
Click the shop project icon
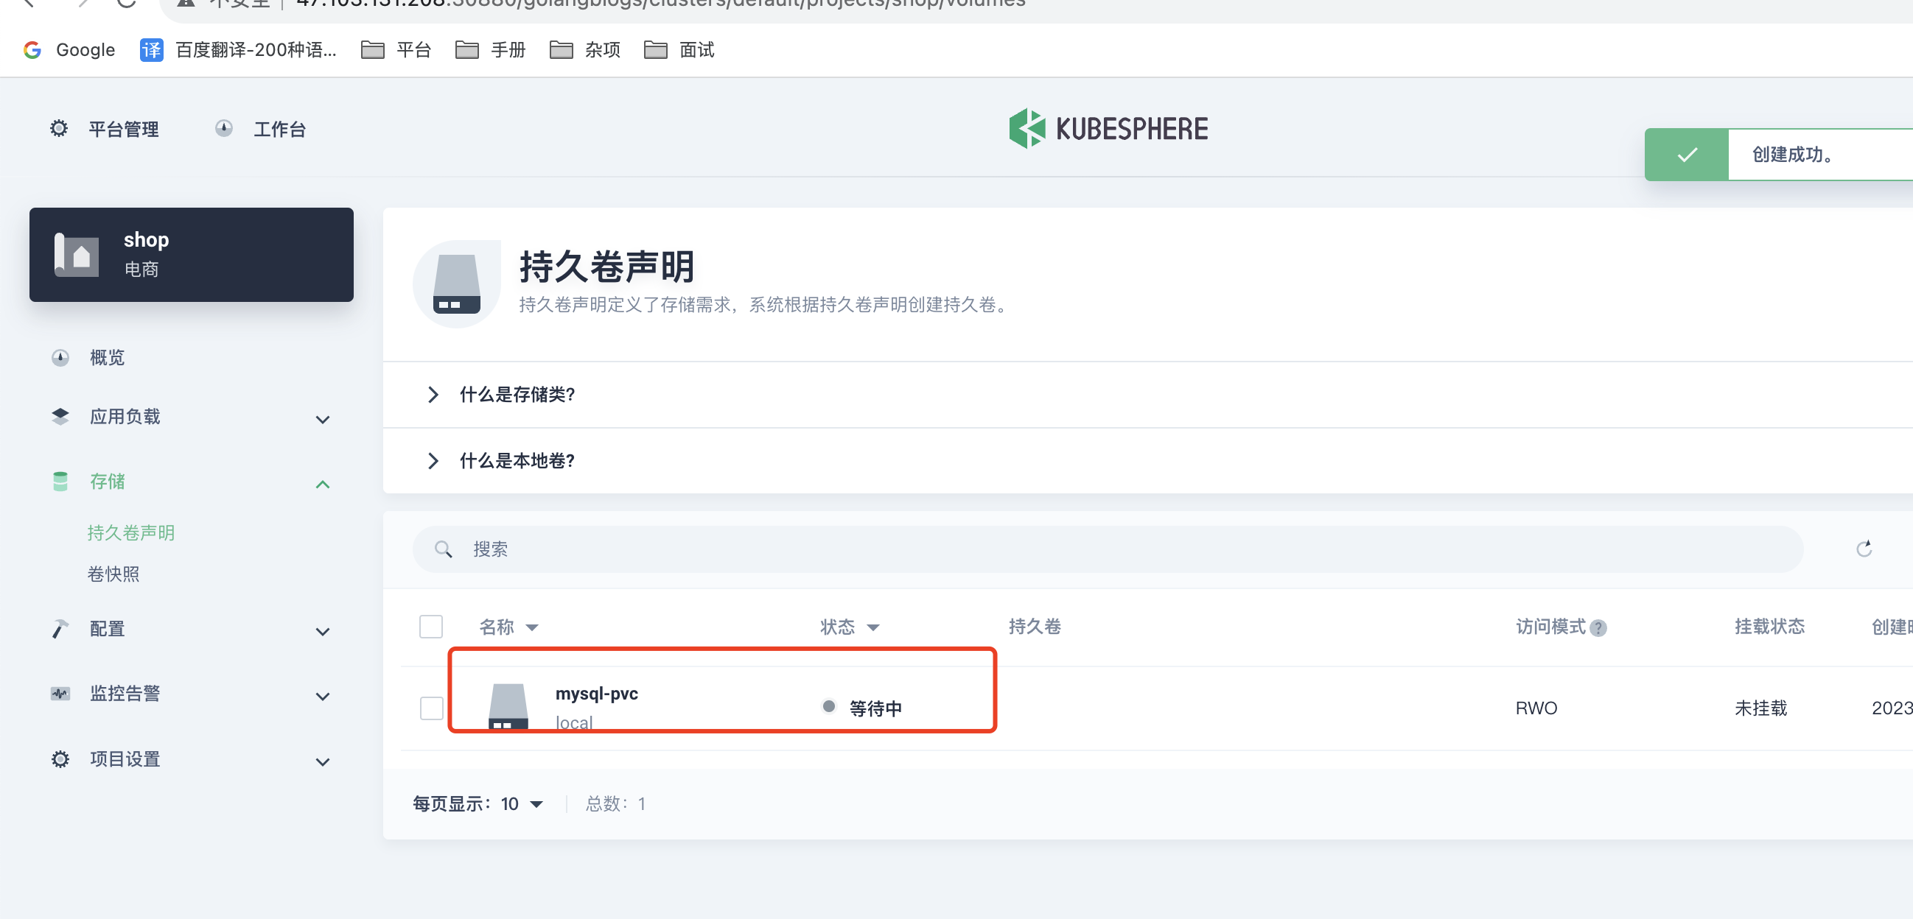77,255
